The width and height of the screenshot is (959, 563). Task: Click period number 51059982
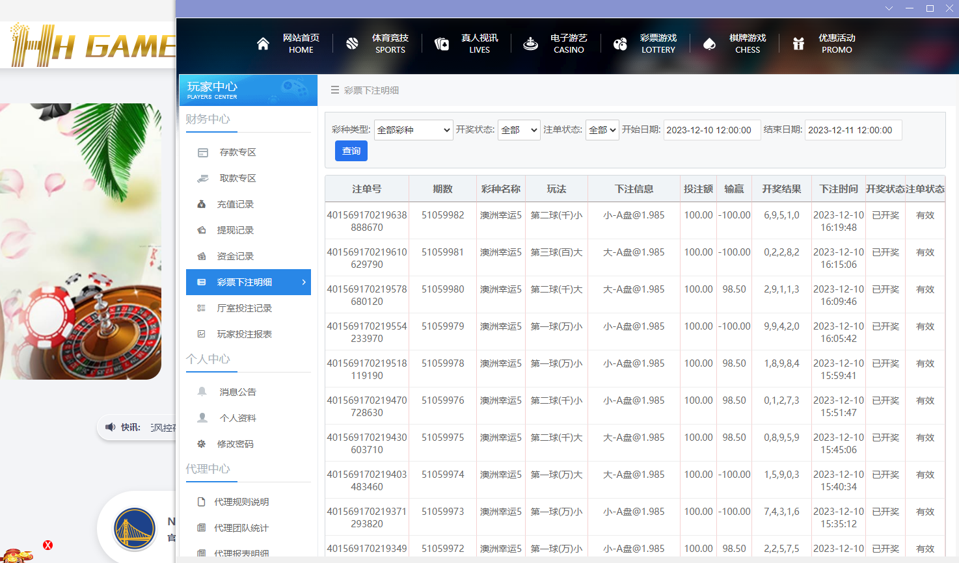point(443,215)
